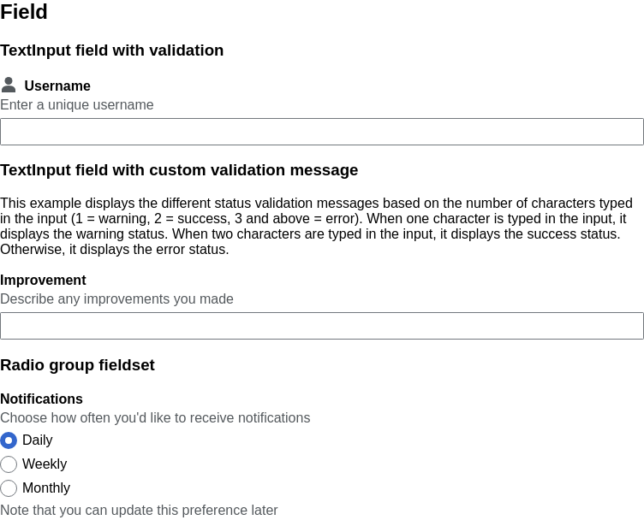Select the Weekly radio button

pyautogui.click(x=9, y=464)
